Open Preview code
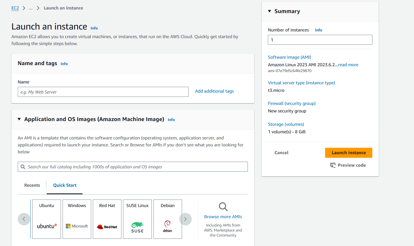The image size is (414, 246). pos(348,165)
